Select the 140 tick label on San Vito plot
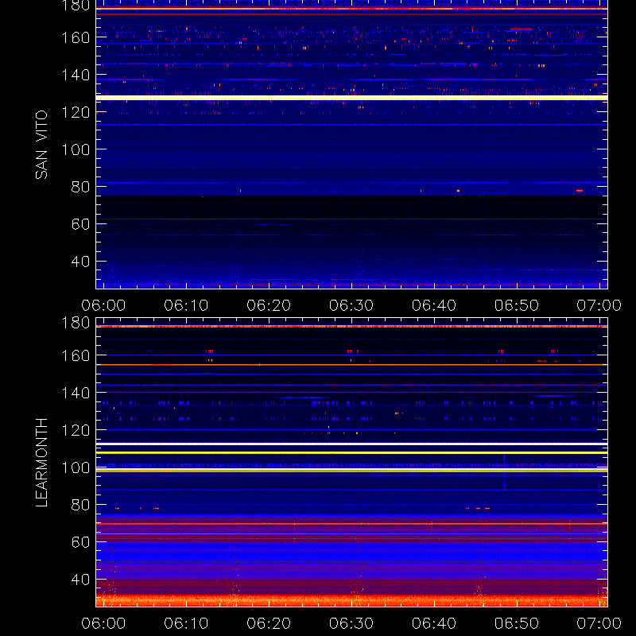The height and width of the screenshot is (636, 636). (76, 75)
